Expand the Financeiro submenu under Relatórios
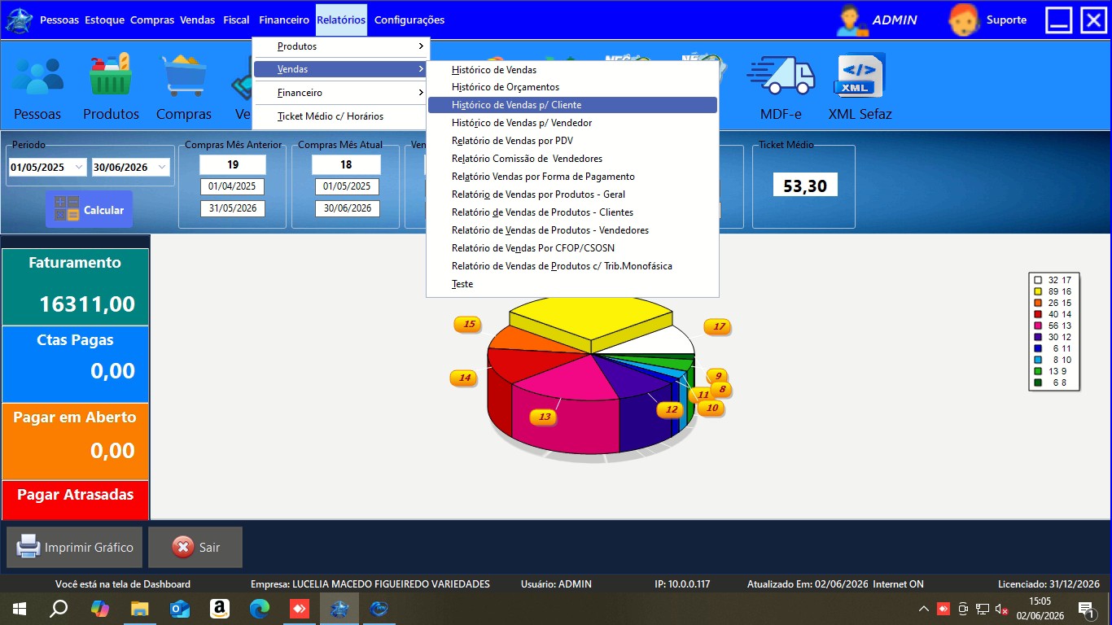This screenshot has width=1112, height=625. (340, 93)
